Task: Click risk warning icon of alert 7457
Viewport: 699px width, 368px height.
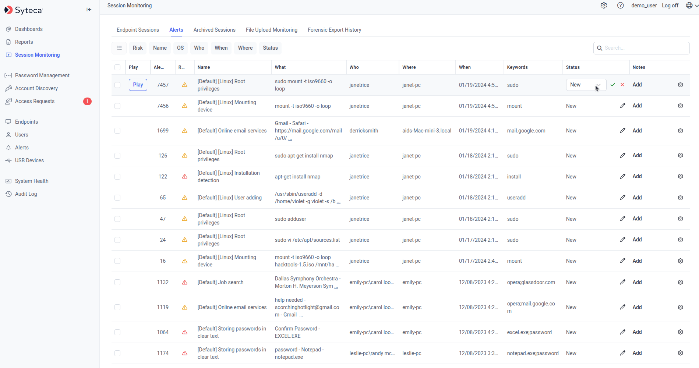Action: 185,85
